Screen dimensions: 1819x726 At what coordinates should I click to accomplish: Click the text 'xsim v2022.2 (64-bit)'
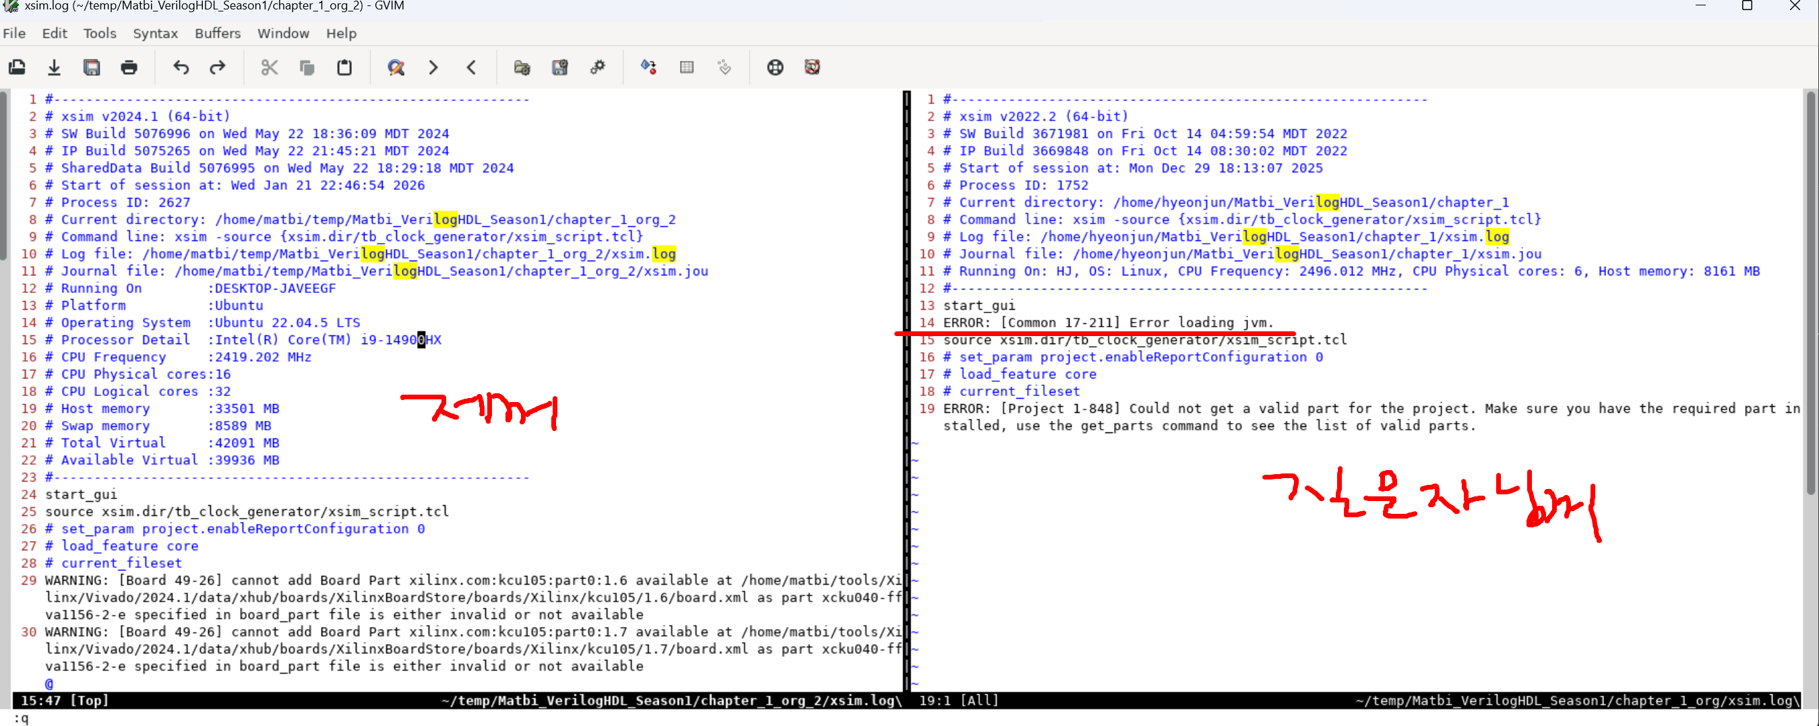(1044, 117)
